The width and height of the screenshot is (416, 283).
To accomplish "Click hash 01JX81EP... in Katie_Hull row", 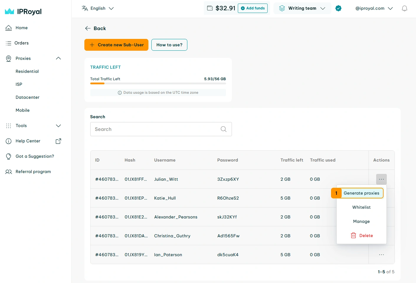I will tap(136, 198).
